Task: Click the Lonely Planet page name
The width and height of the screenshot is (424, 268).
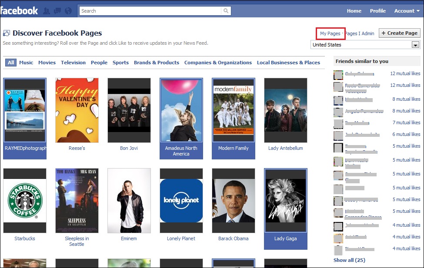Action: [181, 238]
